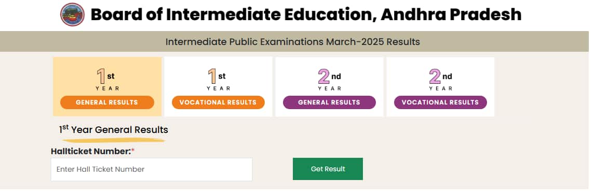Click 'YEAR' text on 2nd Year General card

coord(330,88)
